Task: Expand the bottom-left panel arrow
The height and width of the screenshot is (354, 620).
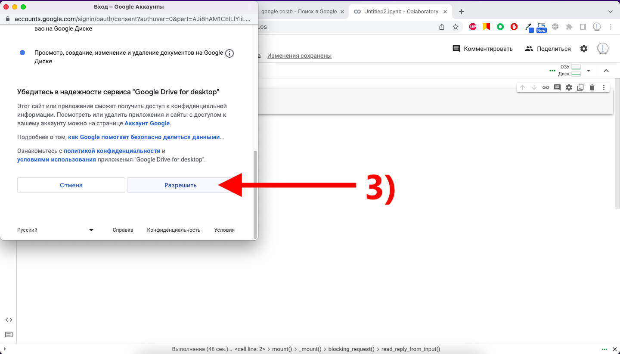Action: (x=4, y=349)
